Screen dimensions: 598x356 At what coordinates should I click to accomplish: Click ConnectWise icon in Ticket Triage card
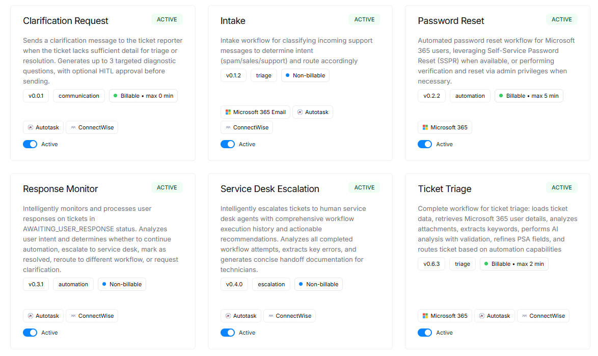click(x=524, y=316)
